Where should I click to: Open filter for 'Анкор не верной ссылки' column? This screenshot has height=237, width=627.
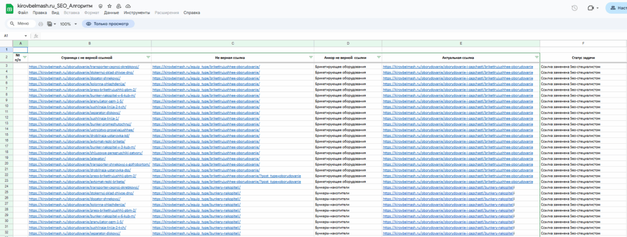379,57
